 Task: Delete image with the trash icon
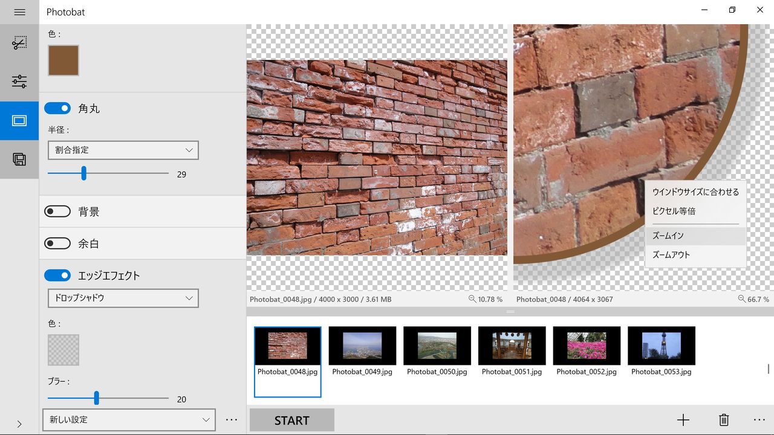click(724, 420)
